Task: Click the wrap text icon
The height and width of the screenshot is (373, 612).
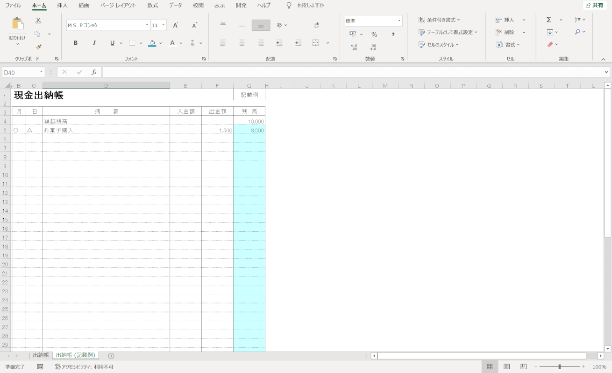Action: pyautogui.click(x=317, y=25)
